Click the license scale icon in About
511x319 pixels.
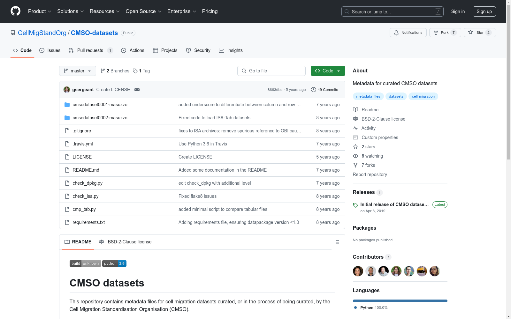(x=355, y=119)
